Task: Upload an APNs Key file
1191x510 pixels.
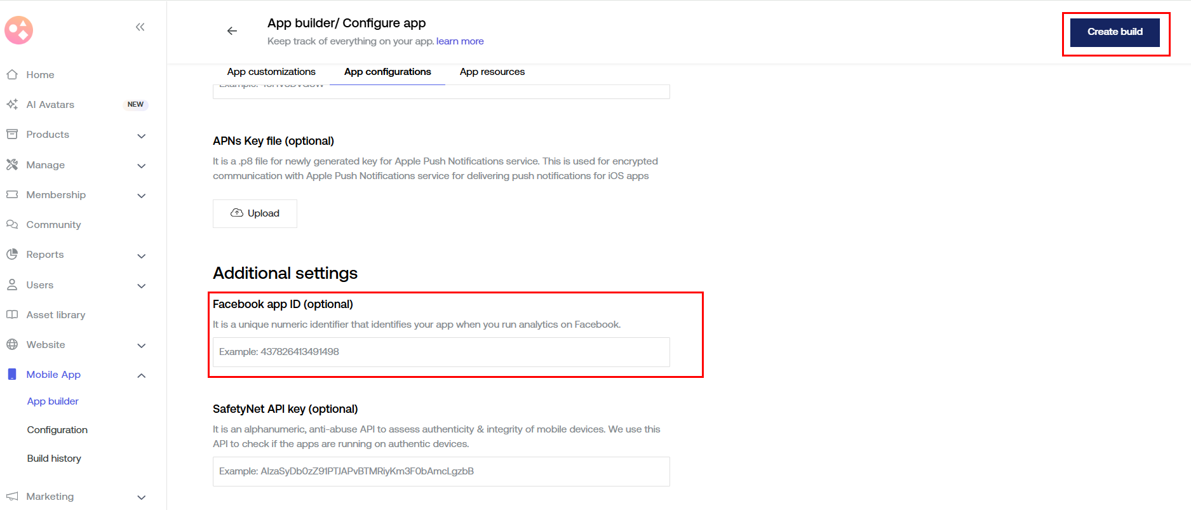Action: click(x=255, y=213)
